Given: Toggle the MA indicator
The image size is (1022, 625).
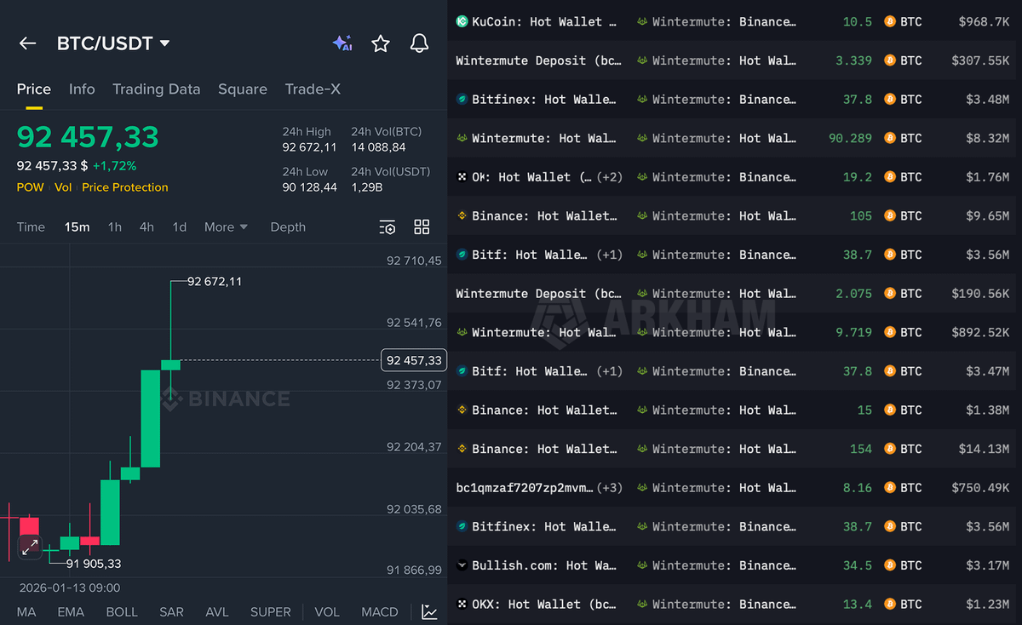Looking at the screenshot, I should [26, 612].
